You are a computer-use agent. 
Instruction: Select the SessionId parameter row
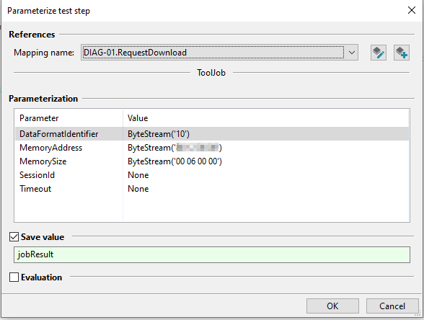pyautogui.click(x=212, y=175)
